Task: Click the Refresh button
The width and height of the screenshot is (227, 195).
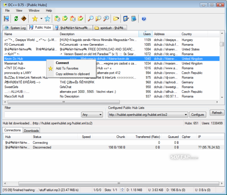Action: point(217,113)
